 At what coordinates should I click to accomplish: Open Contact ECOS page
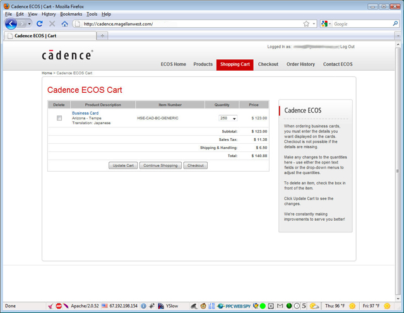338,64
